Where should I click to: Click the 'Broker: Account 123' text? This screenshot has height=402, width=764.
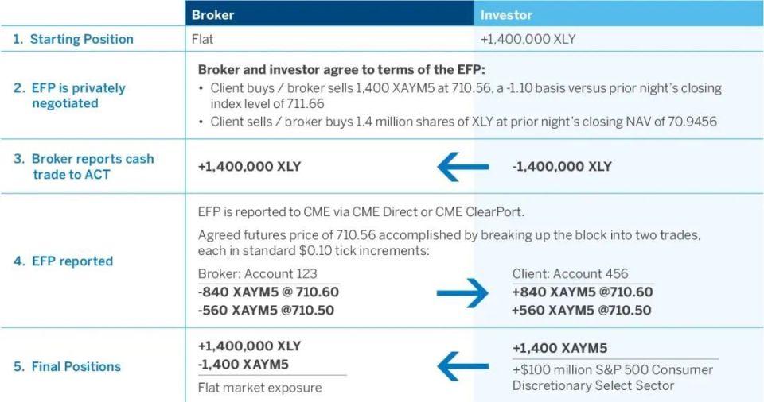(257, 273)
